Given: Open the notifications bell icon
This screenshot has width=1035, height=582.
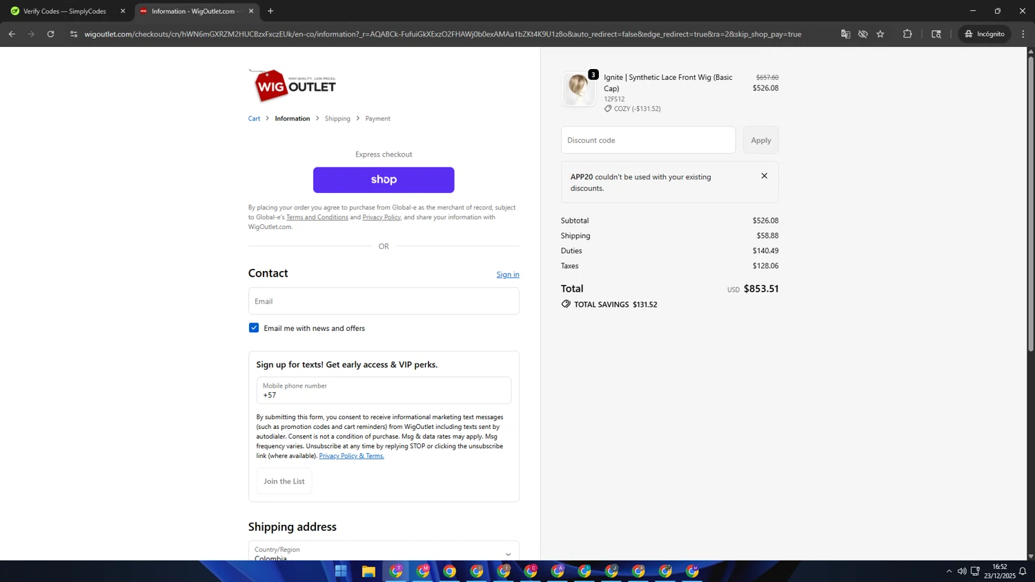Looking at the screenshot, I should point(1023,571).
